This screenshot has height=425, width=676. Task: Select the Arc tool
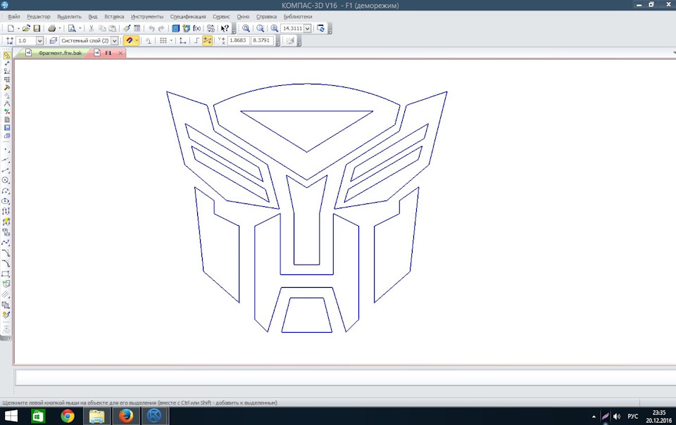pos(6,191)
